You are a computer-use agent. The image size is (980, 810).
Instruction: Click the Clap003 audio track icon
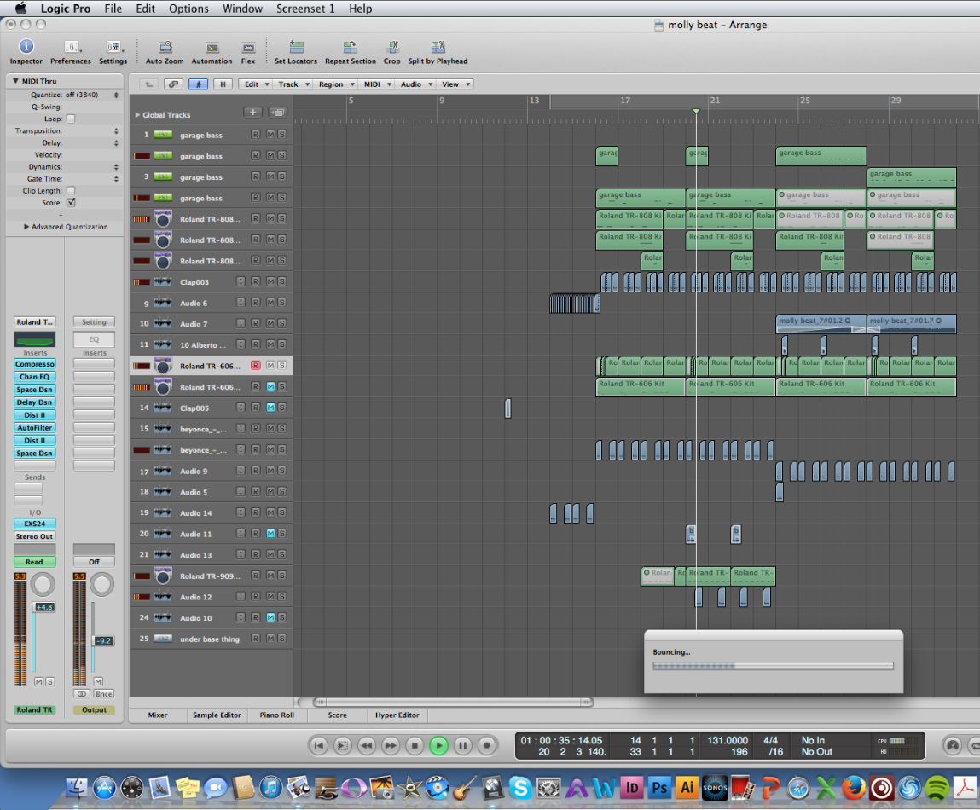[163, 282]
